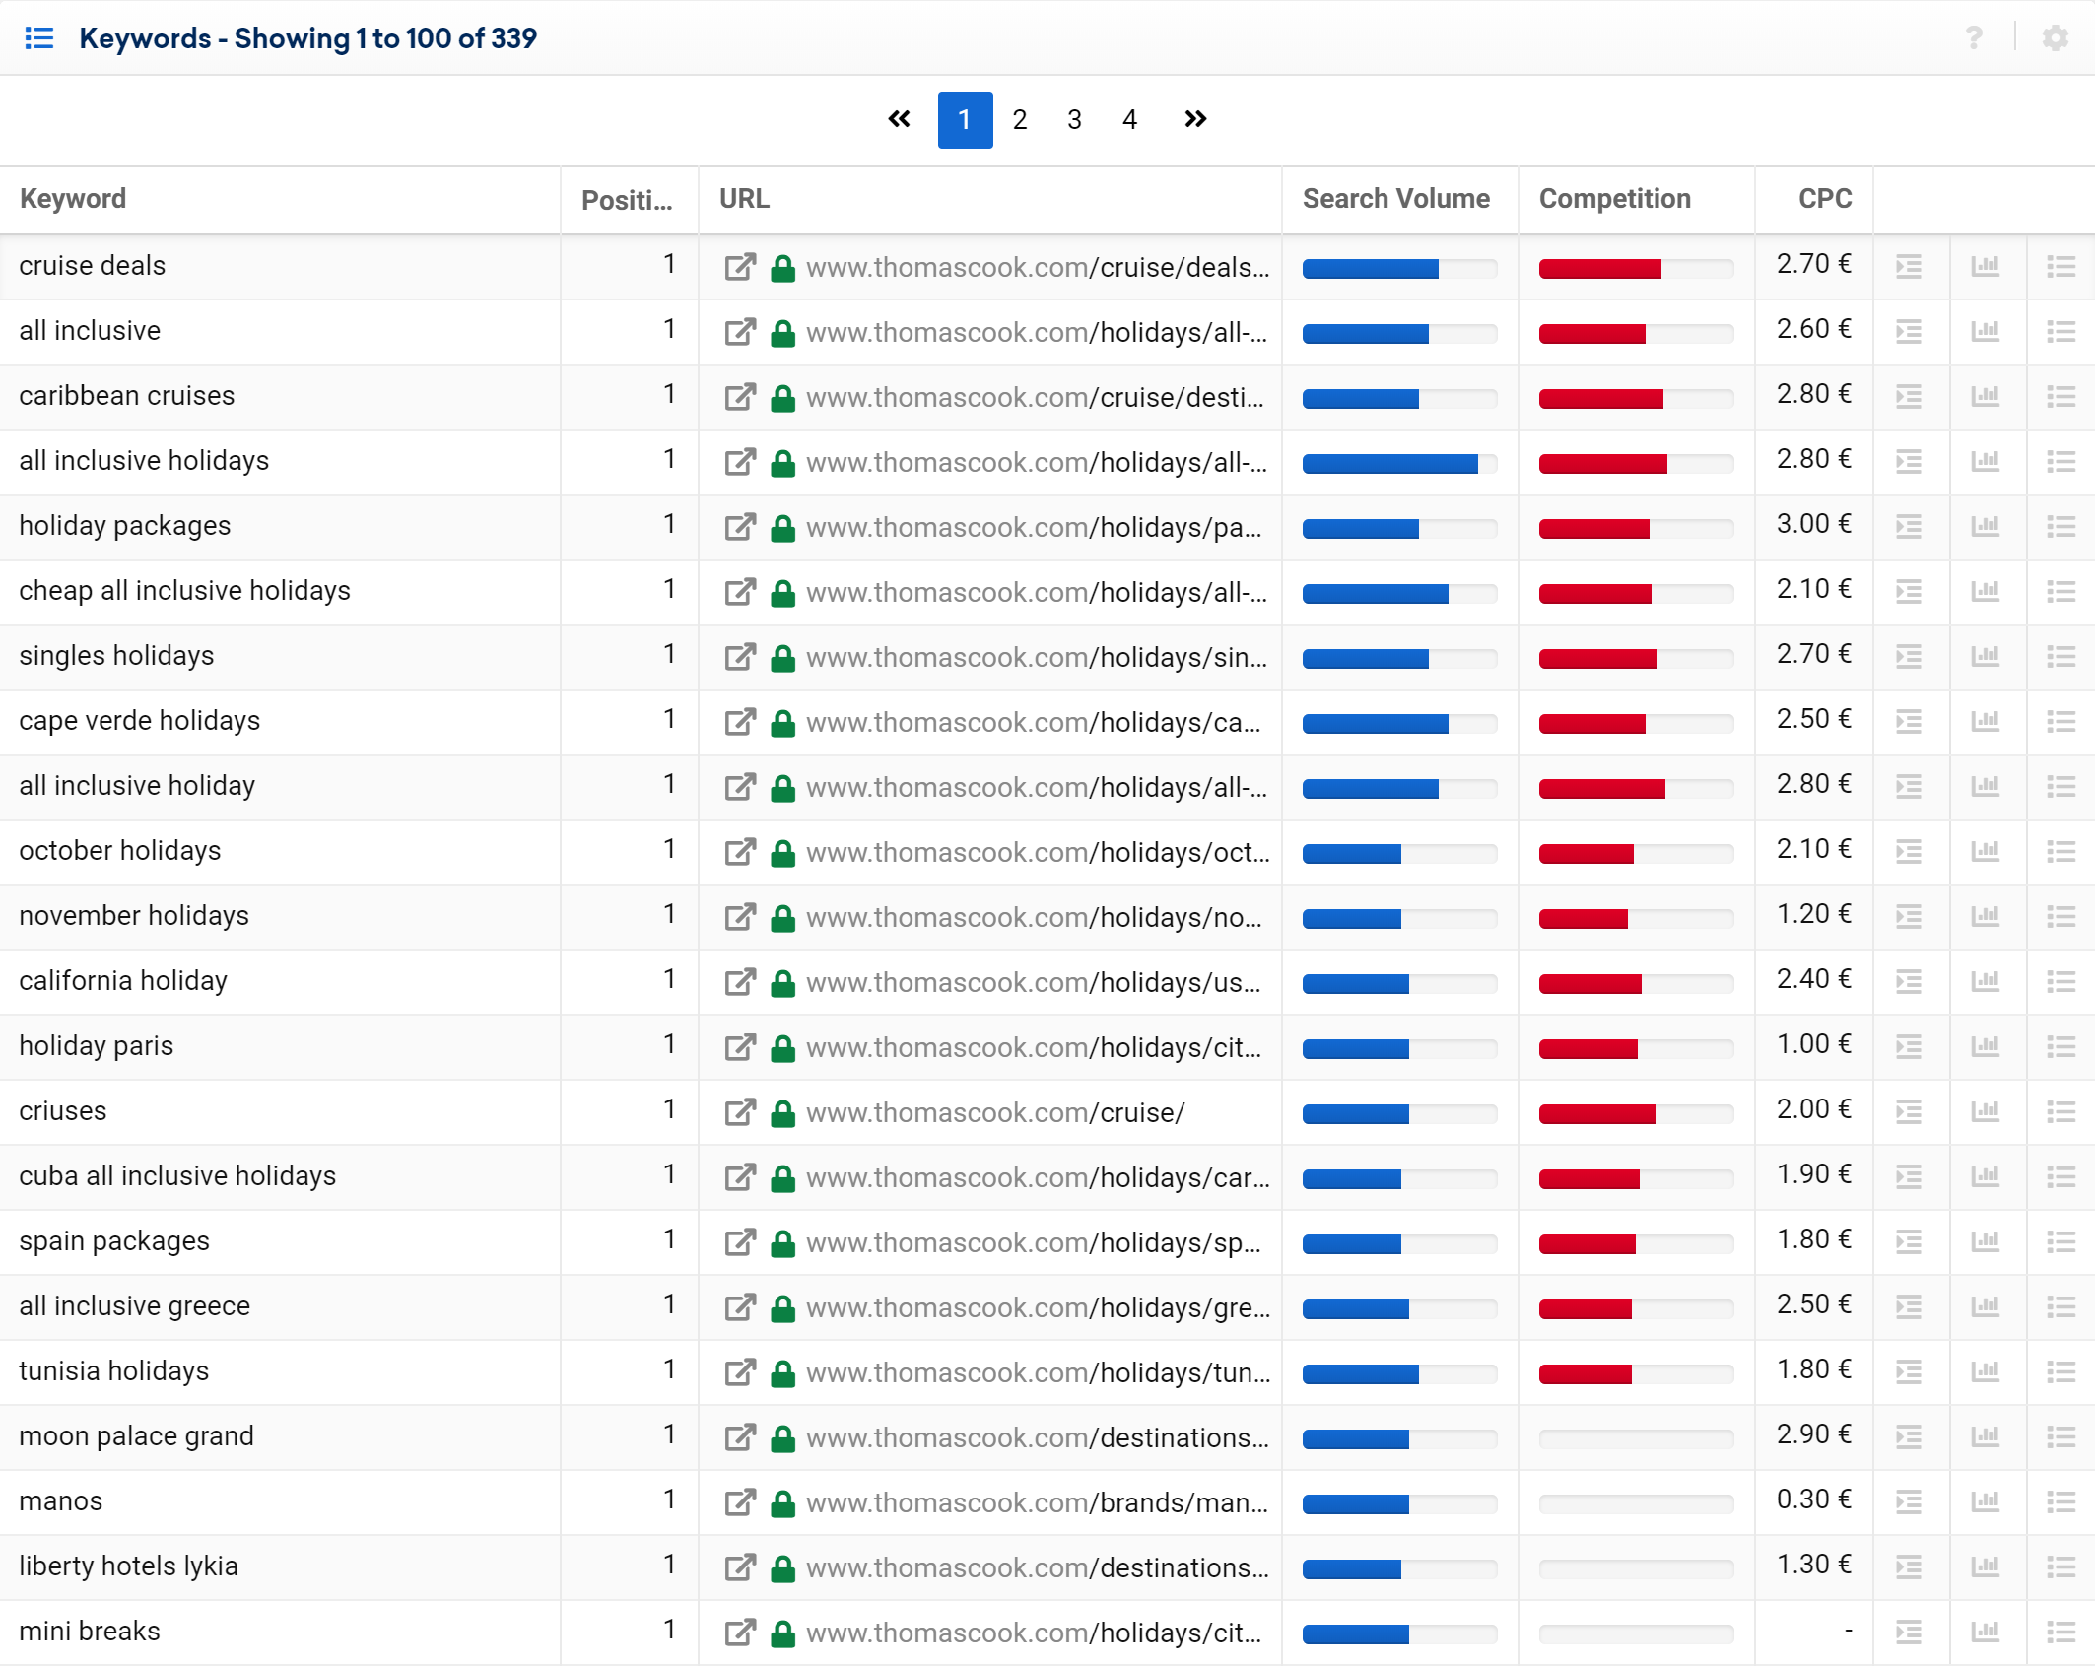Click CPC value 1.20 € for november holidays
This screenshot has height=1666, width=2095.
click(x=1813, y=914)
